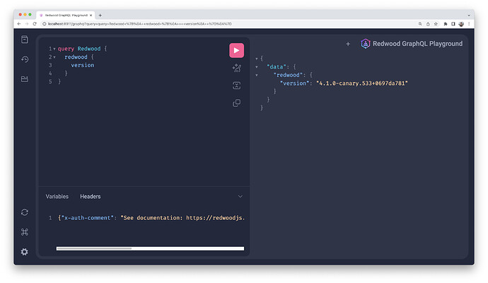
Task: Click the version field in the query
Action: point(83,65)
